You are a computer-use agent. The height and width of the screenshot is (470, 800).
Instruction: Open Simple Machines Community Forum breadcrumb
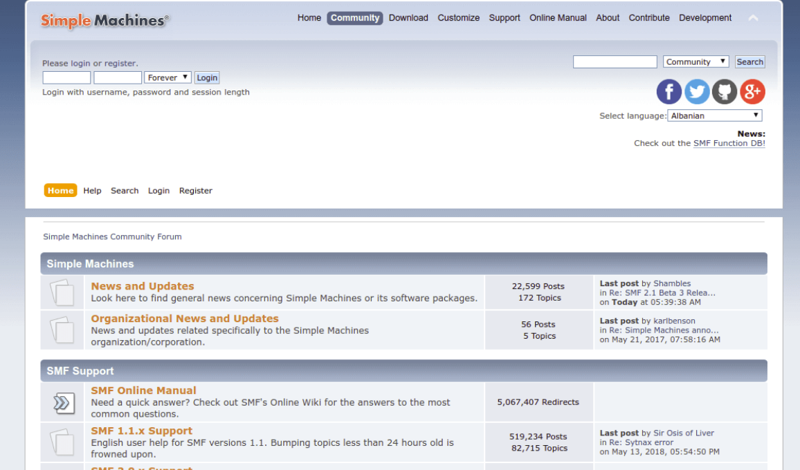tap(112, 236)
